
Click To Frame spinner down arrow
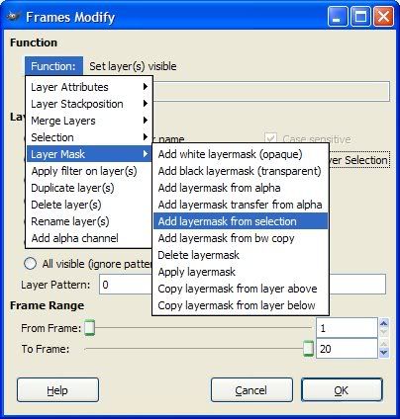coord(384,353)
